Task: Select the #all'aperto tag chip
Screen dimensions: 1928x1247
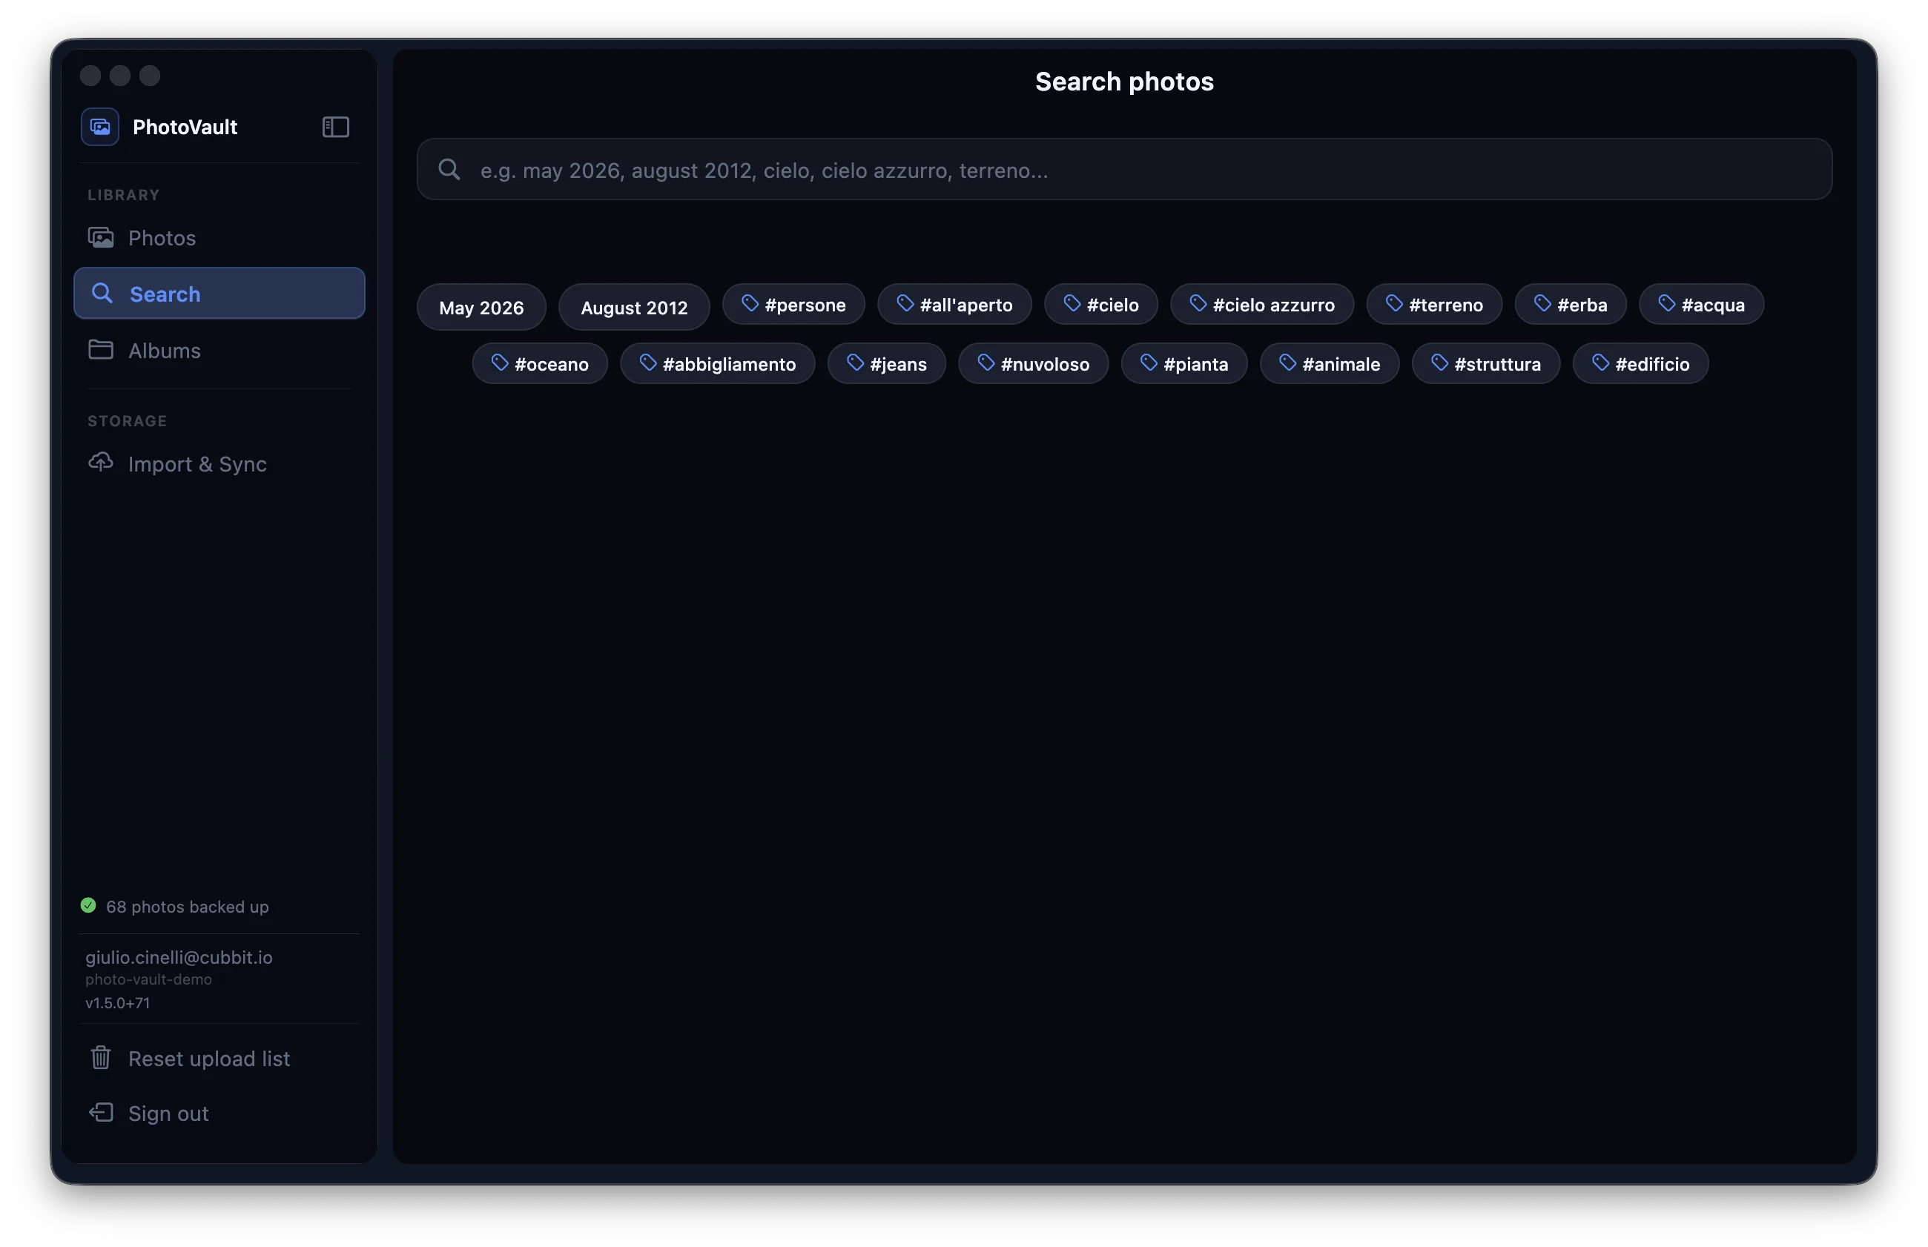Action: click(954, 304)
